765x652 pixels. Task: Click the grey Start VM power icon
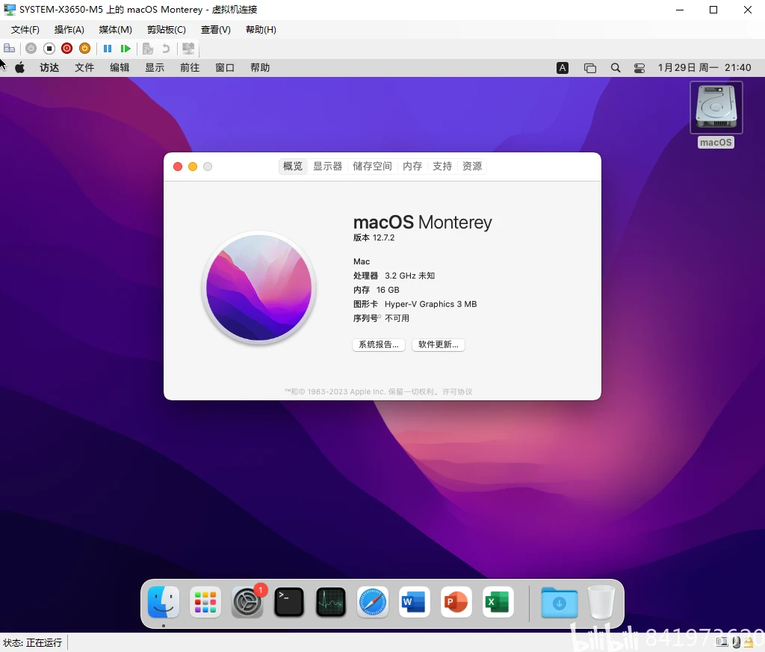tap(31, 49)
